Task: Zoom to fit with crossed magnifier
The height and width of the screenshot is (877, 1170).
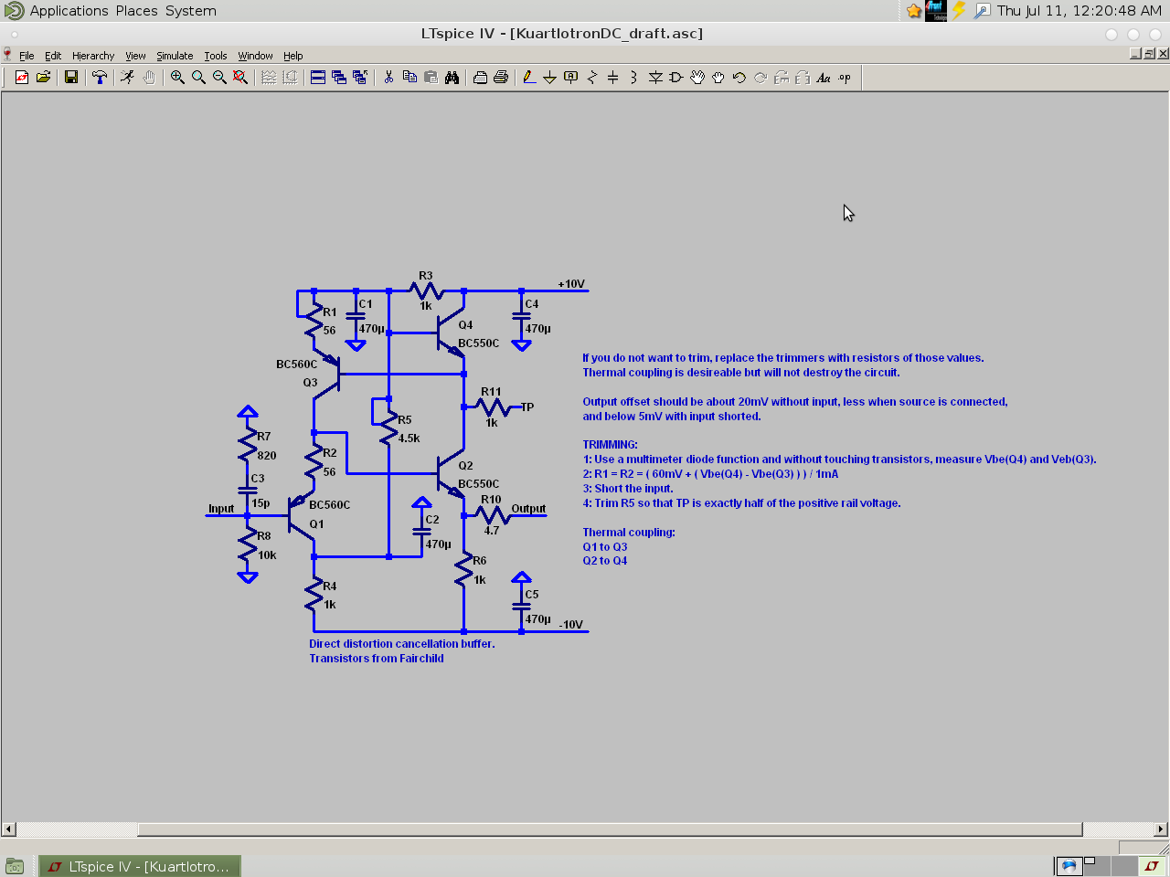Action: click(240, 78)
